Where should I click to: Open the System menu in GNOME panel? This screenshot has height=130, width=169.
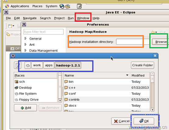click(52, 6)
